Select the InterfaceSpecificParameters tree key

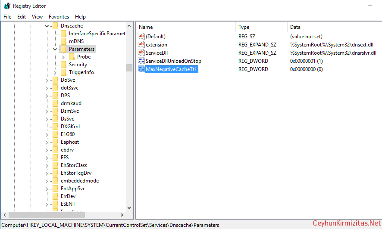[x=97, y=34]
